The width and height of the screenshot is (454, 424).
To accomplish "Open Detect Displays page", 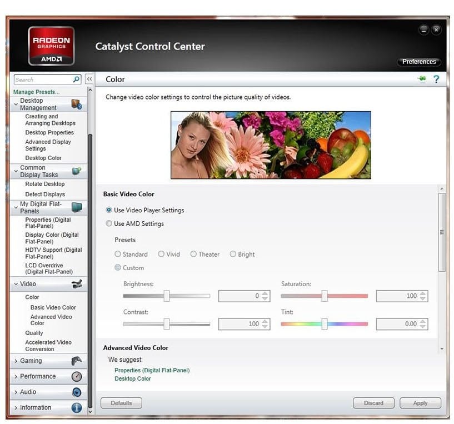I will pyautogui.click(x=45, y=194).
